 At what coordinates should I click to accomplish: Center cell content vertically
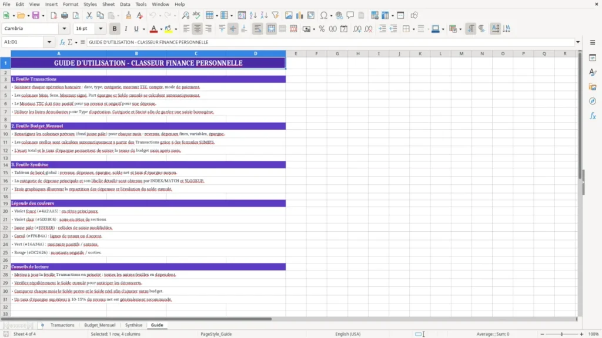233,29
